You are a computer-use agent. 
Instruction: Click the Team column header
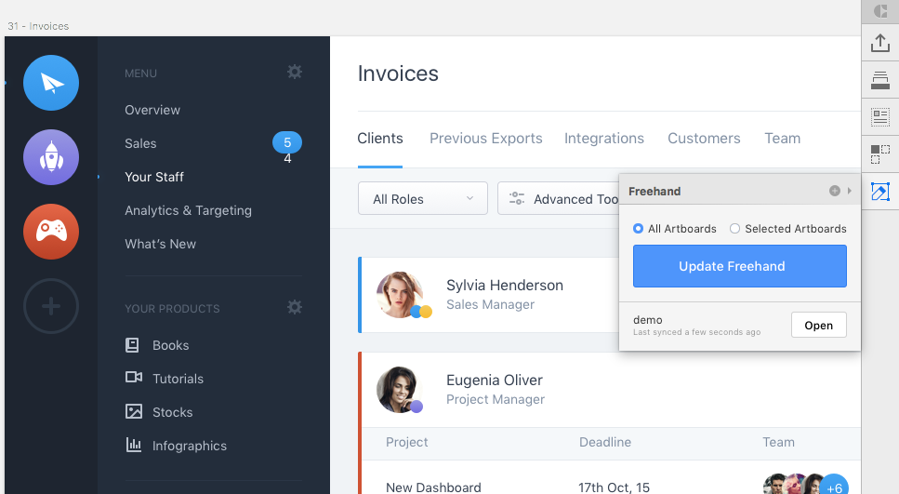click(x=778, y=442)
